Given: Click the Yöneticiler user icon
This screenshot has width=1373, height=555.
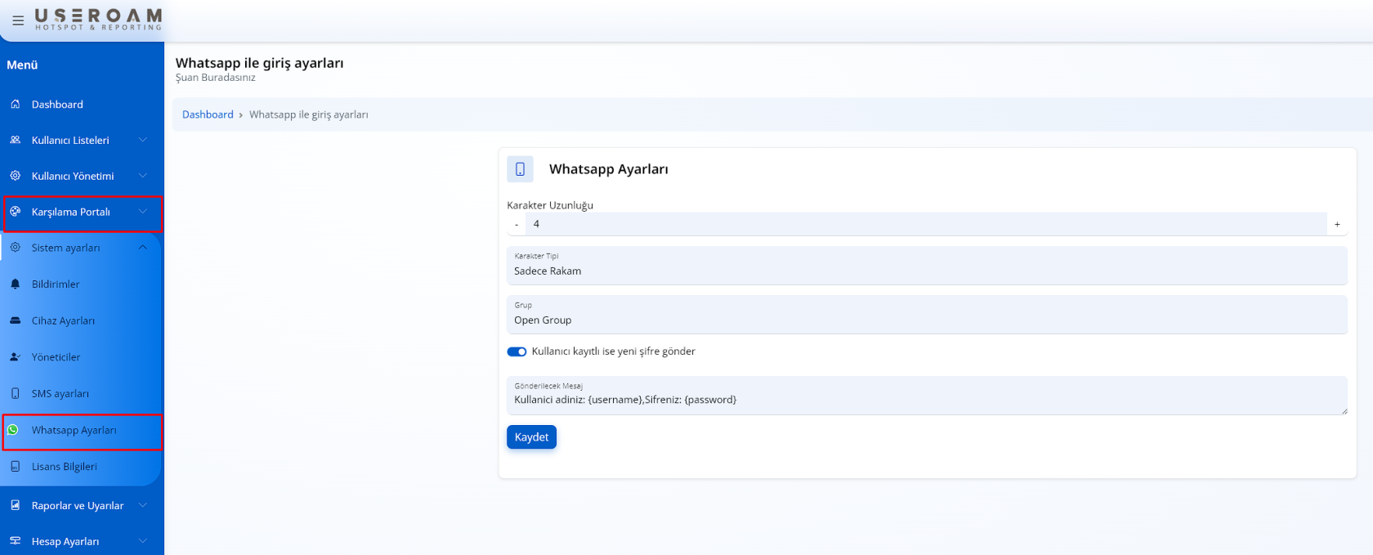Looking at the screenshot, I should click(x=16, y=357).
